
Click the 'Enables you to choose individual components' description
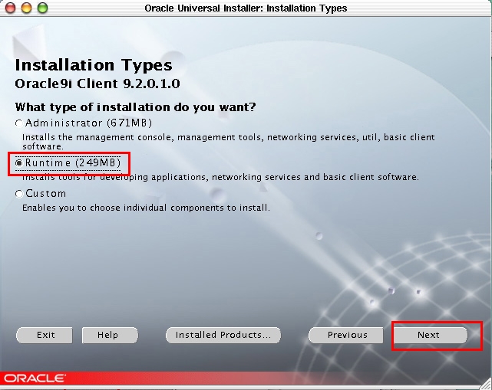pos(146,208)
